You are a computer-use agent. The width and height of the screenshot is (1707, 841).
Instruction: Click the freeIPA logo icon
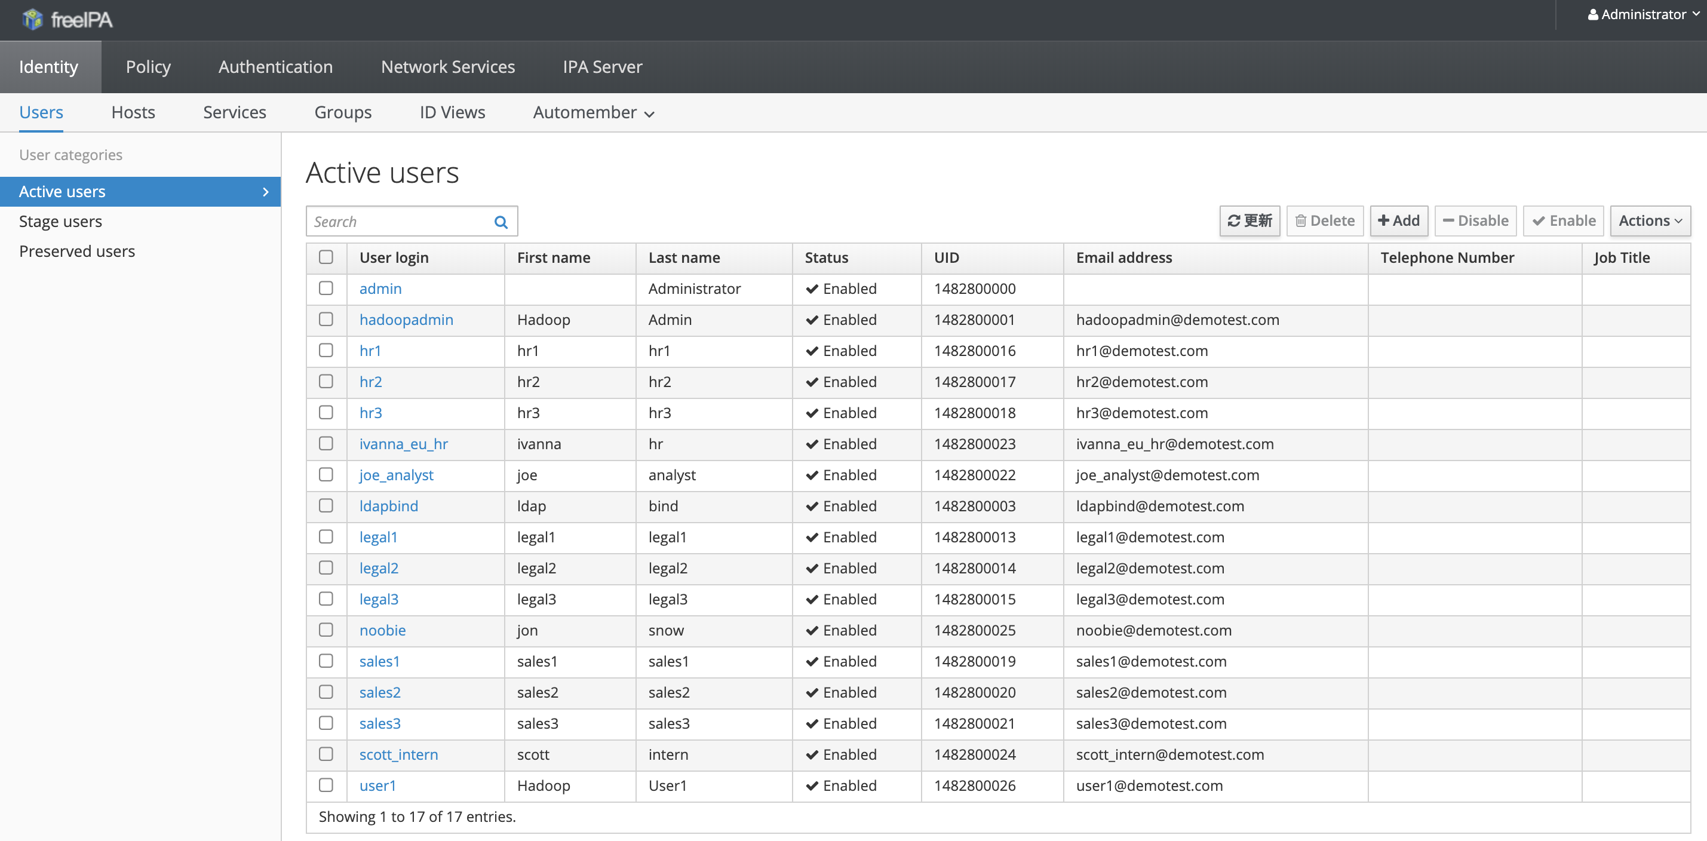[32, 19]
